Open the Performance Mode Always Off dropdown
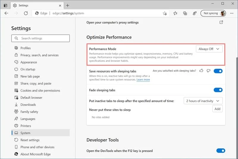This screenshot has height=159, width=238. (x=209, y=49)
